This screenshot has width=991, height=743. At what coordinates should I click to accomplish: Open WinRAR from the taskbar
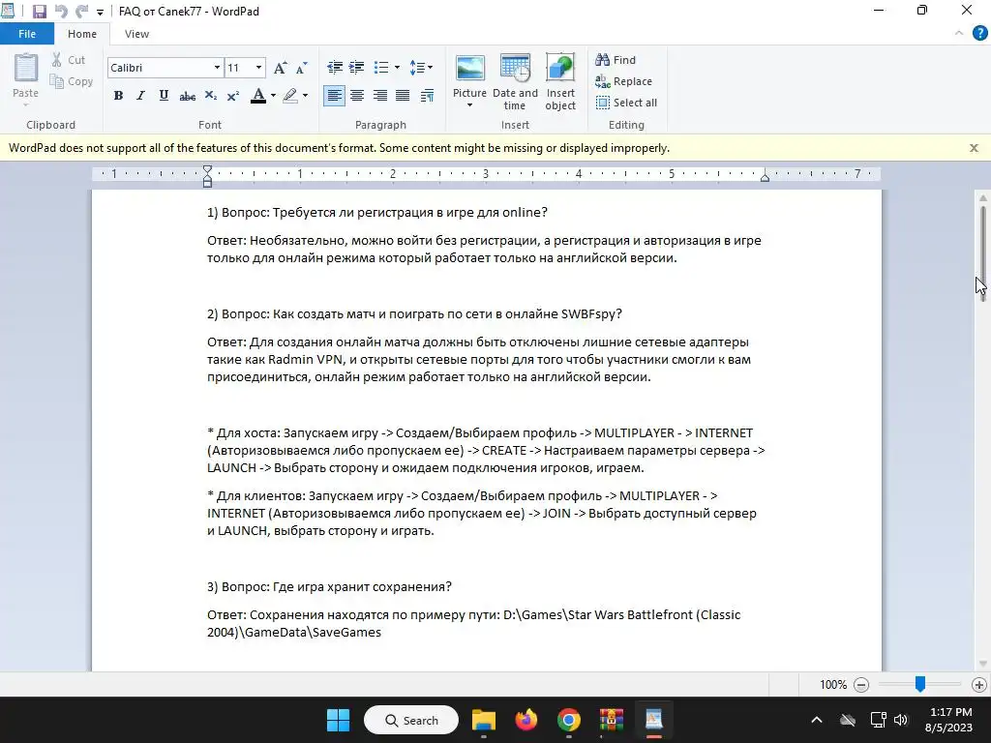(612, 720)
